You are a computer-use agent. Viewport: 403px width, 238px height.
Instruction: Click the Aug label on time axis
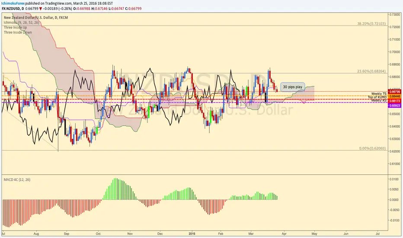(x=36, y=234)
